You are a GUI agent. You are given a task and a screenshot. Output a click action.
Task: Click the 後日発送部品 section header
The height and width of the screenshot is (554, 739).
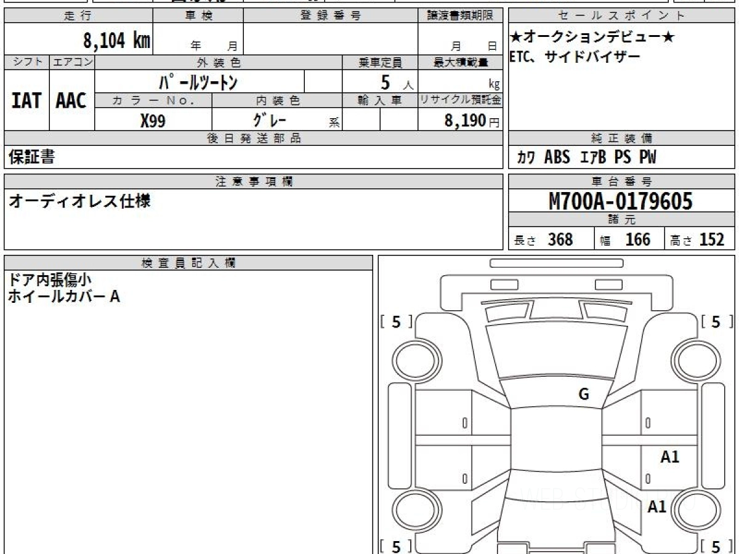[x=253, y=138]
